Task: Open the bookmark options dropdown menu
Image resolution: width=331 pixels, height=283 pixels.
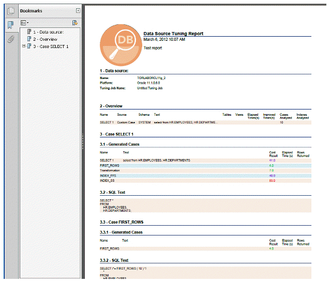Action: click(x=24, y=23)
